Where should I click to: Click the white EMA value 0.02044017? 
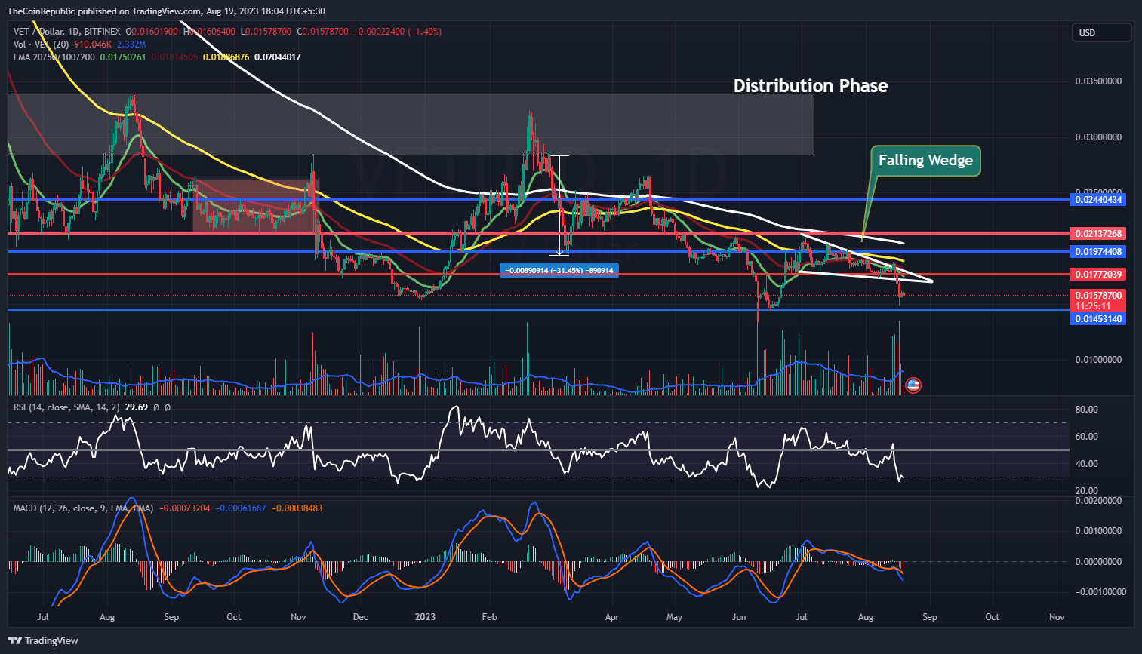(x=278, y=57)
